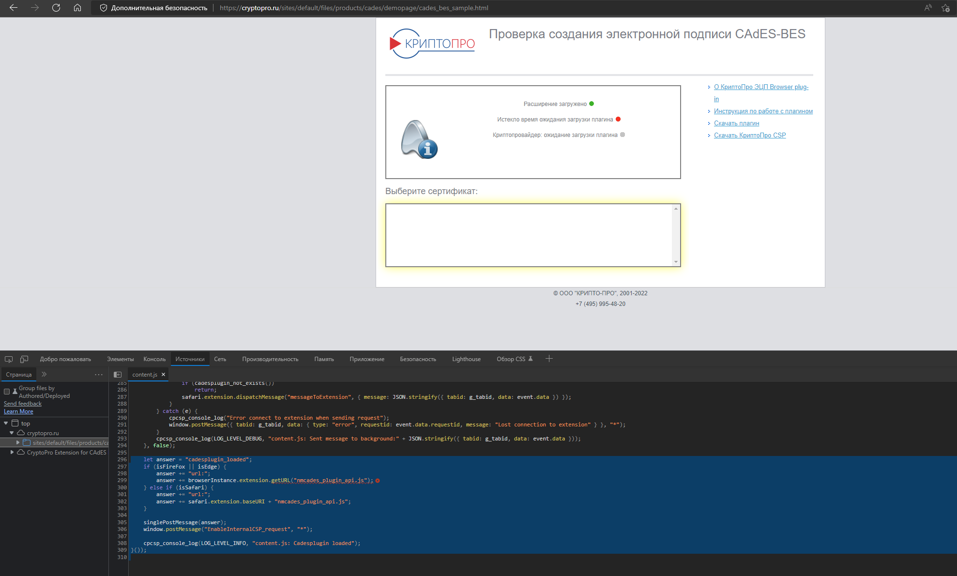
Task: Click cloud icon beside CryptoPro Extension for CAdES
Action: 21,452
